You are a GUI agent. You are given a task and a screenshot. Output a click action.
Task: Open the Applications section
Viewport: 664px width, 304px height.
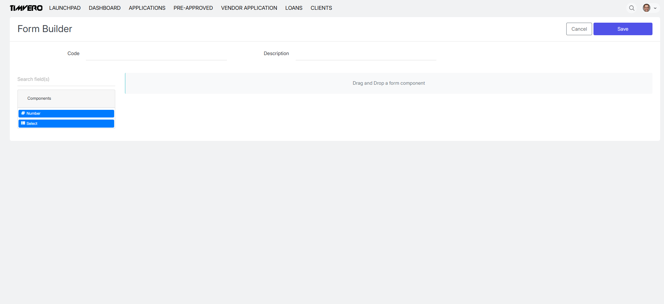[x=147, y=8]
